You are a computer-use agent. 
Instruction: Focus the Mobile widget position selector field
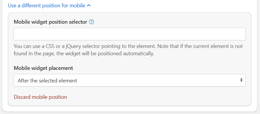click(x=130, y=34)
